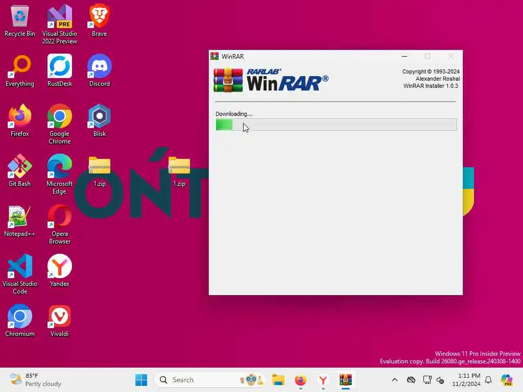Click the Microsoft Edge desktop shortcut

click(x=59, y=174)
